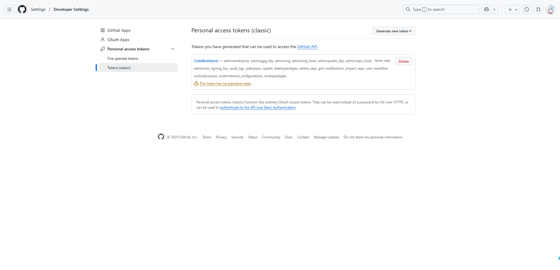Open the Docs footer link
Image resolution: width=560 pixels, height=270 pixels.
tap(288, 137)
